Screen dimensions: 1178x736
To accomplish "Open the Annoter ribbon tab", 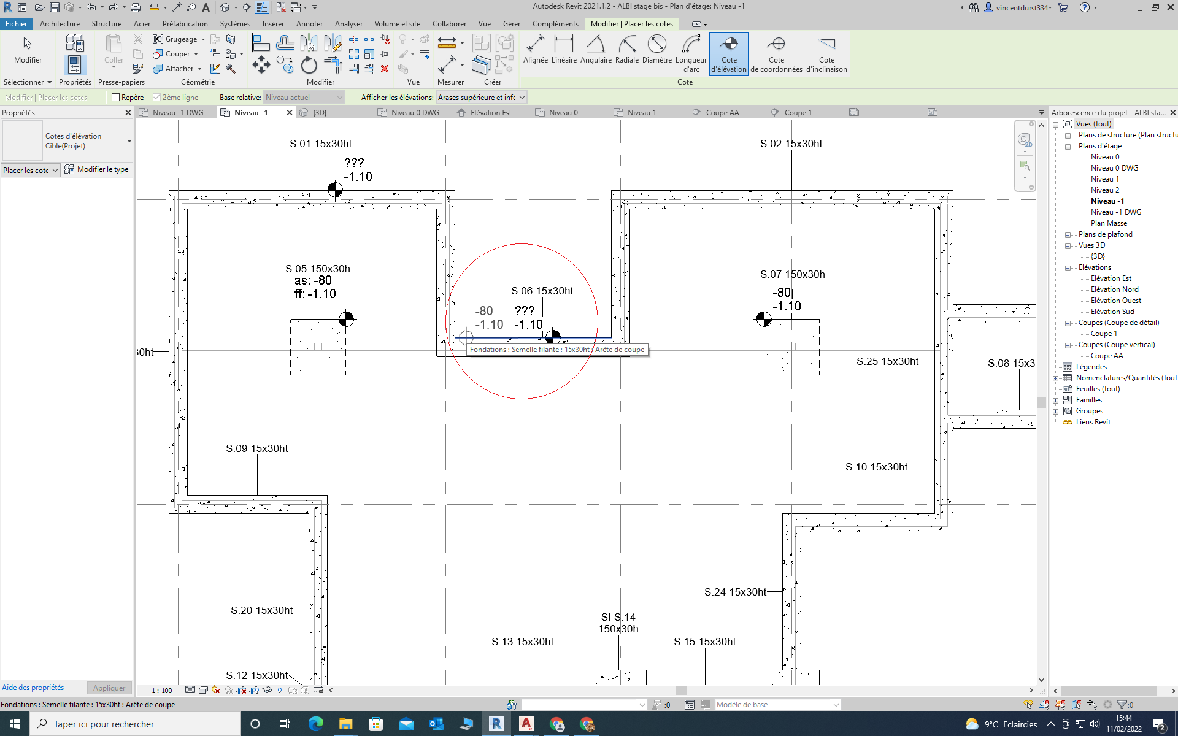I will point(309,24).
